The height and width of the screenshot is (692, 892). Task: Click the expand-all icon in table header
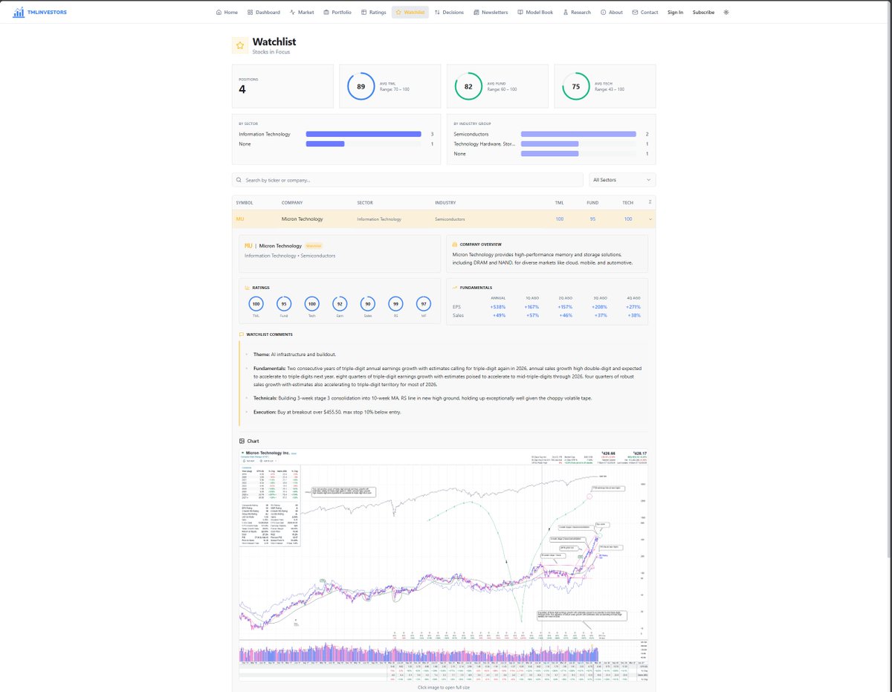tap(650, 202)
